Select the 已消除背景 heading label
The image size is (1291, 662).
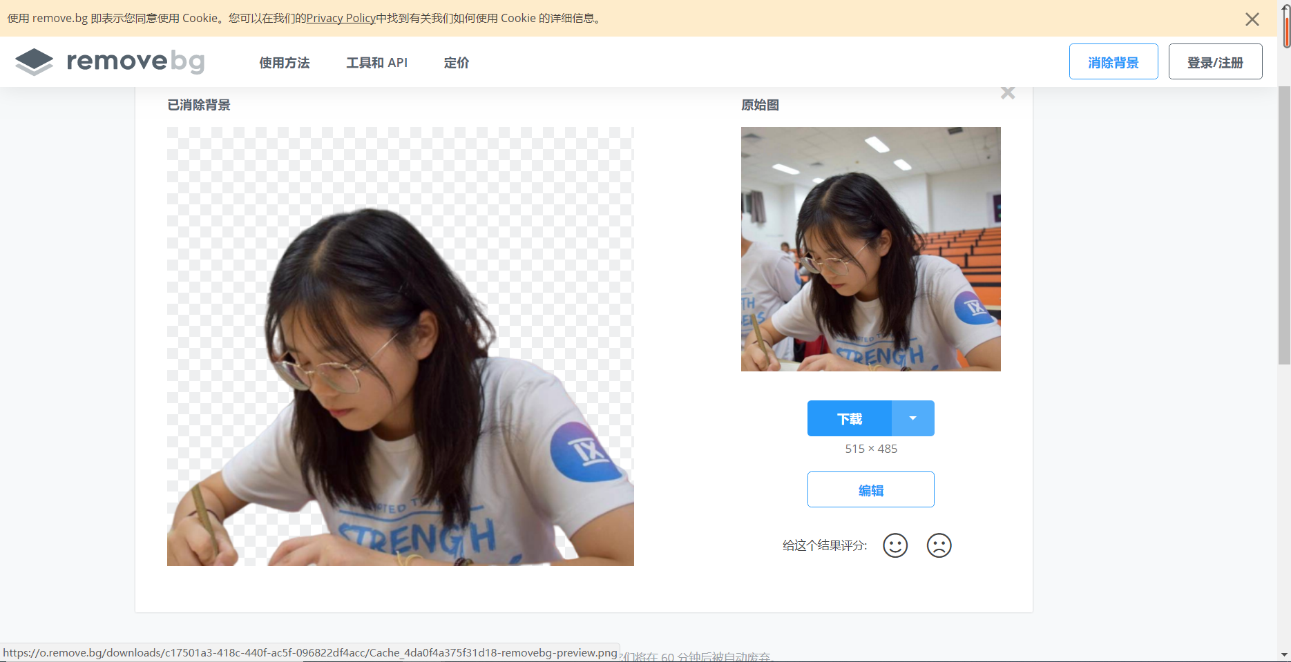(199, 105)
